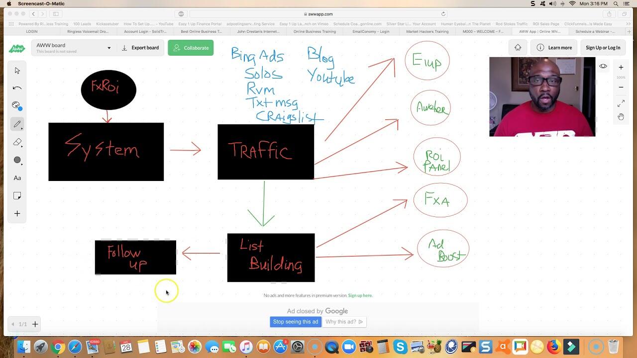Select the eraser tool

17,142
